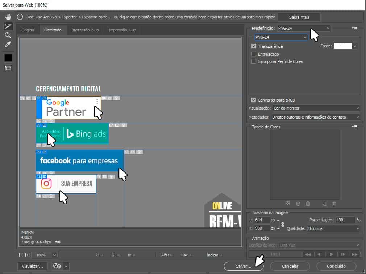Viewport: 366px width, 274px height.
Task: Click the browser preview icon
Action: click(x=57, y=266)
